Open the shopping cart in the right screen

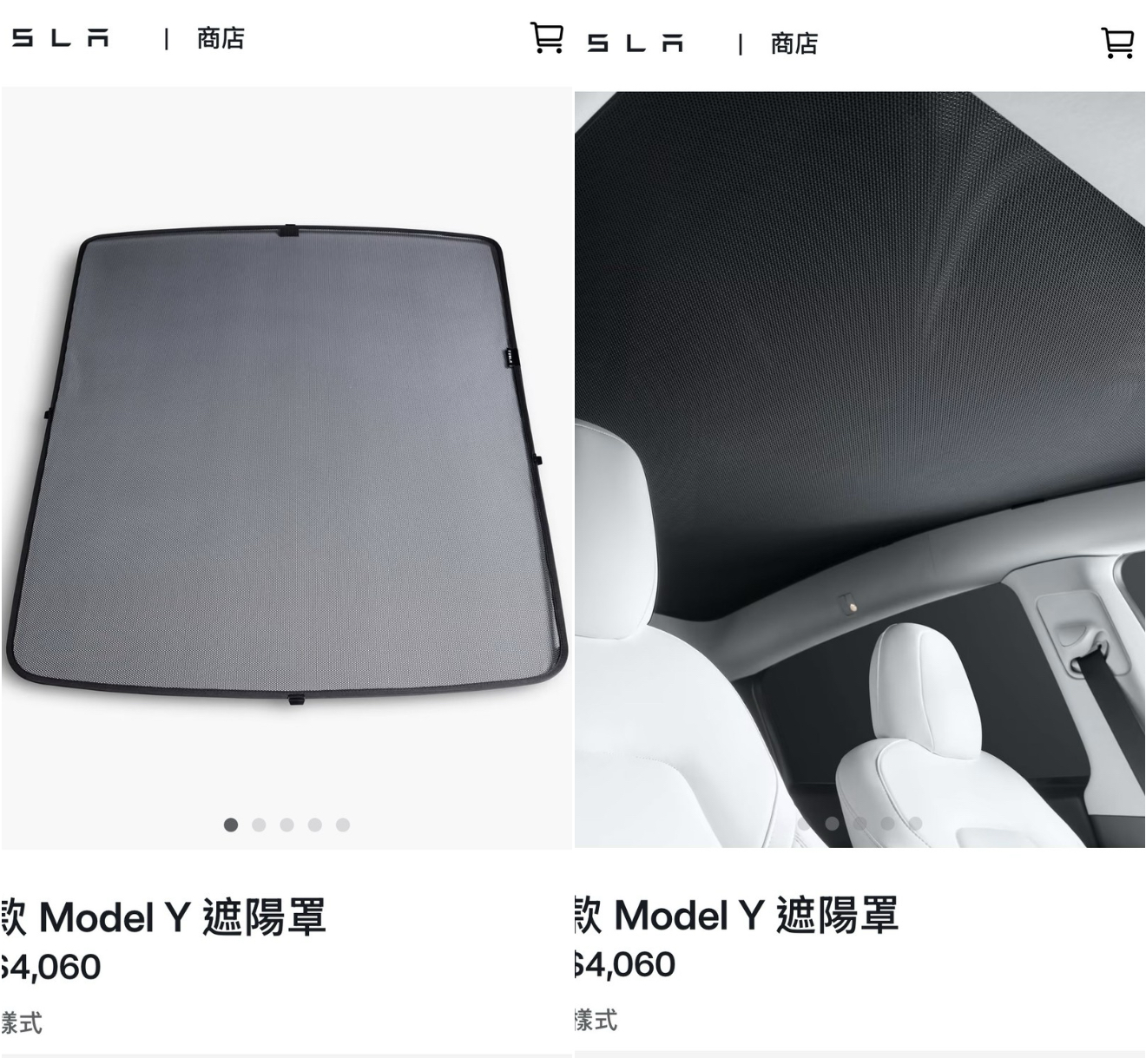point(1117,43)
